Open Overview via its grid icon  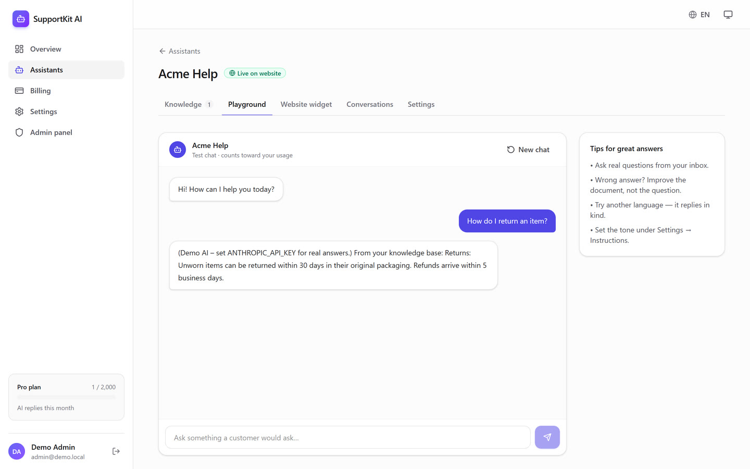coord(19,49)
